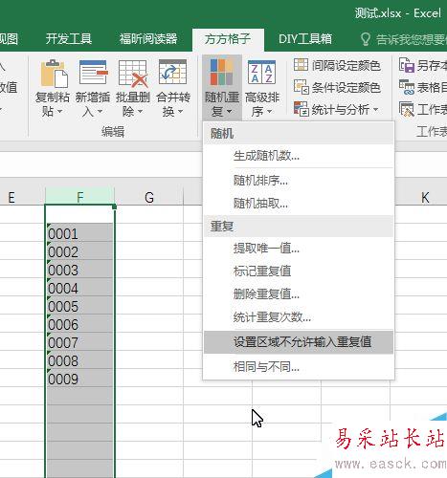Choose 生成随机数... from the menu
Viewport: 447px width, 478px height.
click(x=299, y=156)
